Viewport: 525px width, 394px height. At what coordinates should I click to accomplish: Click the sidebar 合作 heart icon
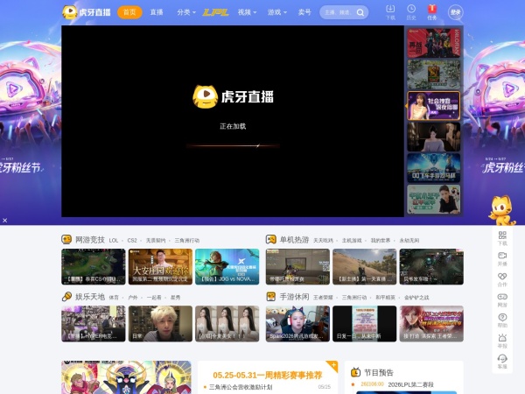[x=502, y=276]
